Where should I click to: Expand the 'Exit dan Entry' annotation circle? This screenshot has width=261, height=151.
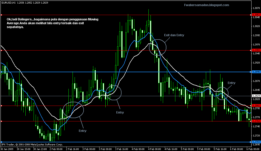157,47
